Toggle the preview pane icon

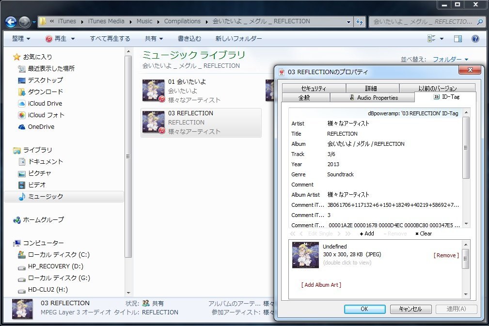(x=458, y=39)
